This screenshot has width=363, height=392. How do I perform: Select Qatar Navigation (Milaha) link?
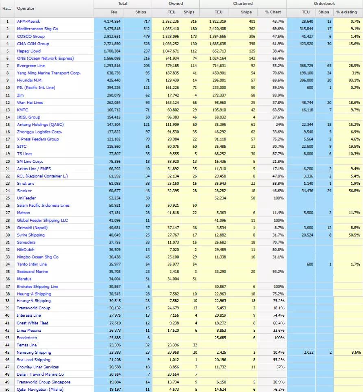[40, 389]
